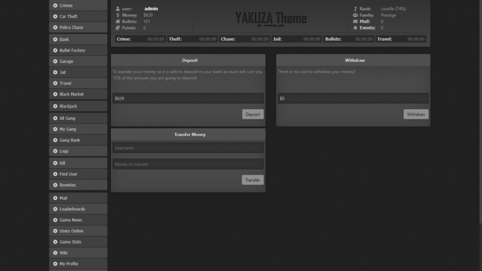The width and height of the screenshot is (482, 271).
Task: Click the Money to transfer field
Action: coord(188,164)
